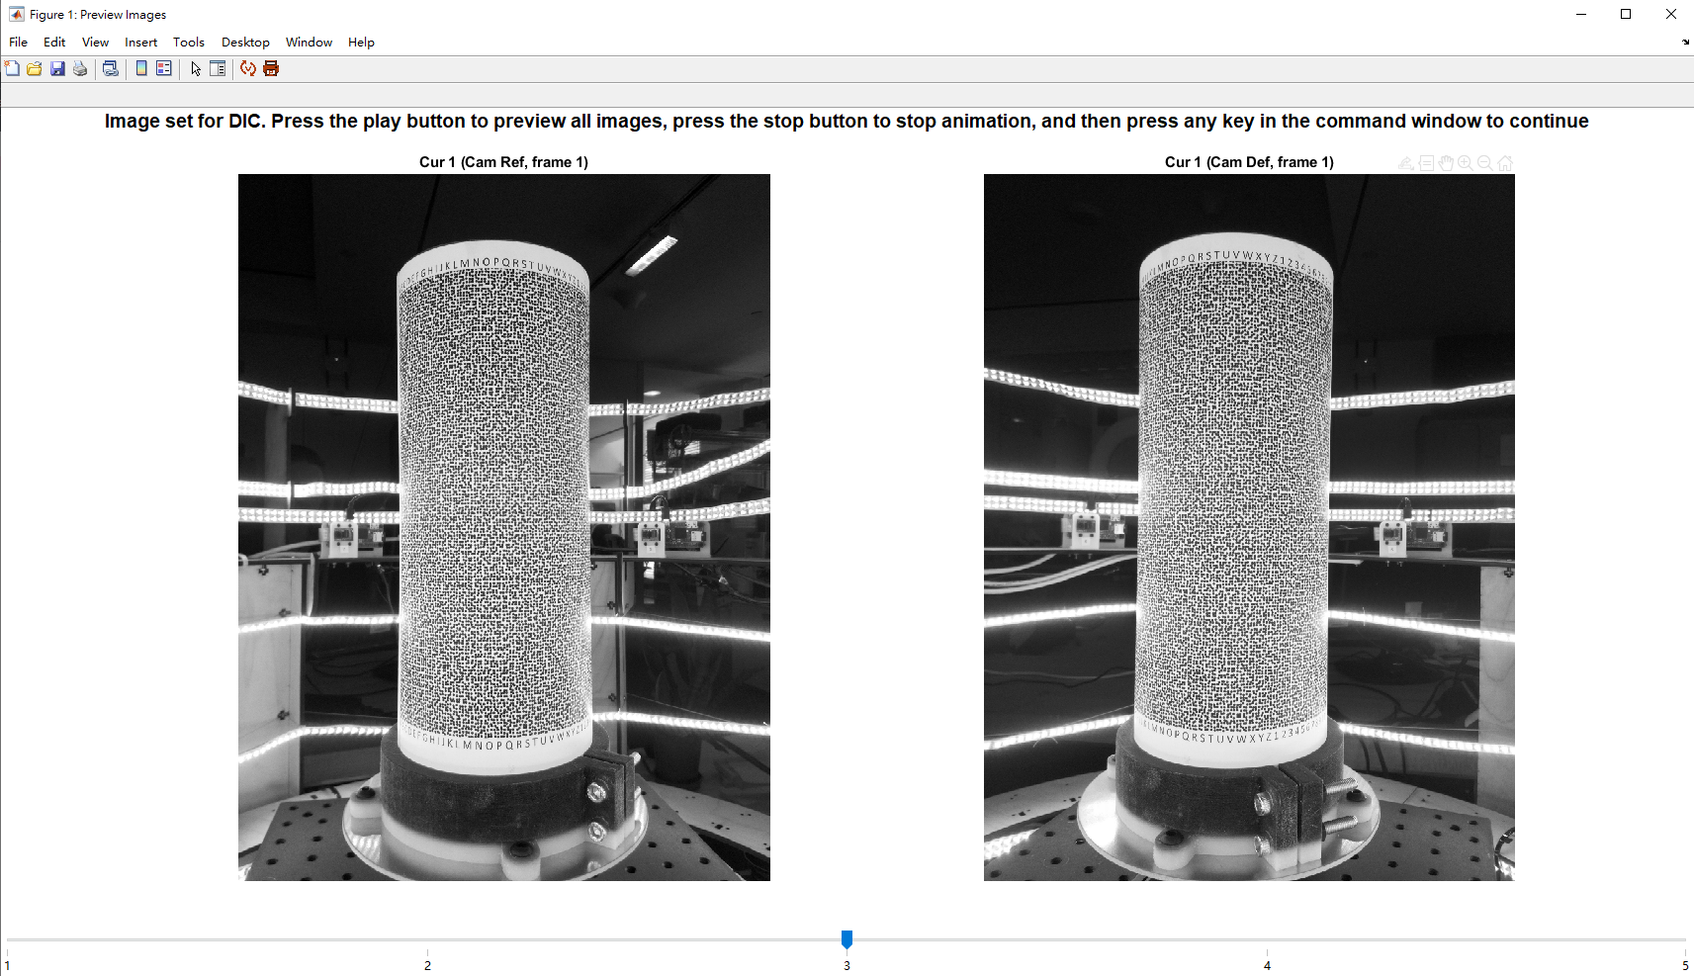
Task: Open a figure file via the Open icon
Action: (34, 68)
